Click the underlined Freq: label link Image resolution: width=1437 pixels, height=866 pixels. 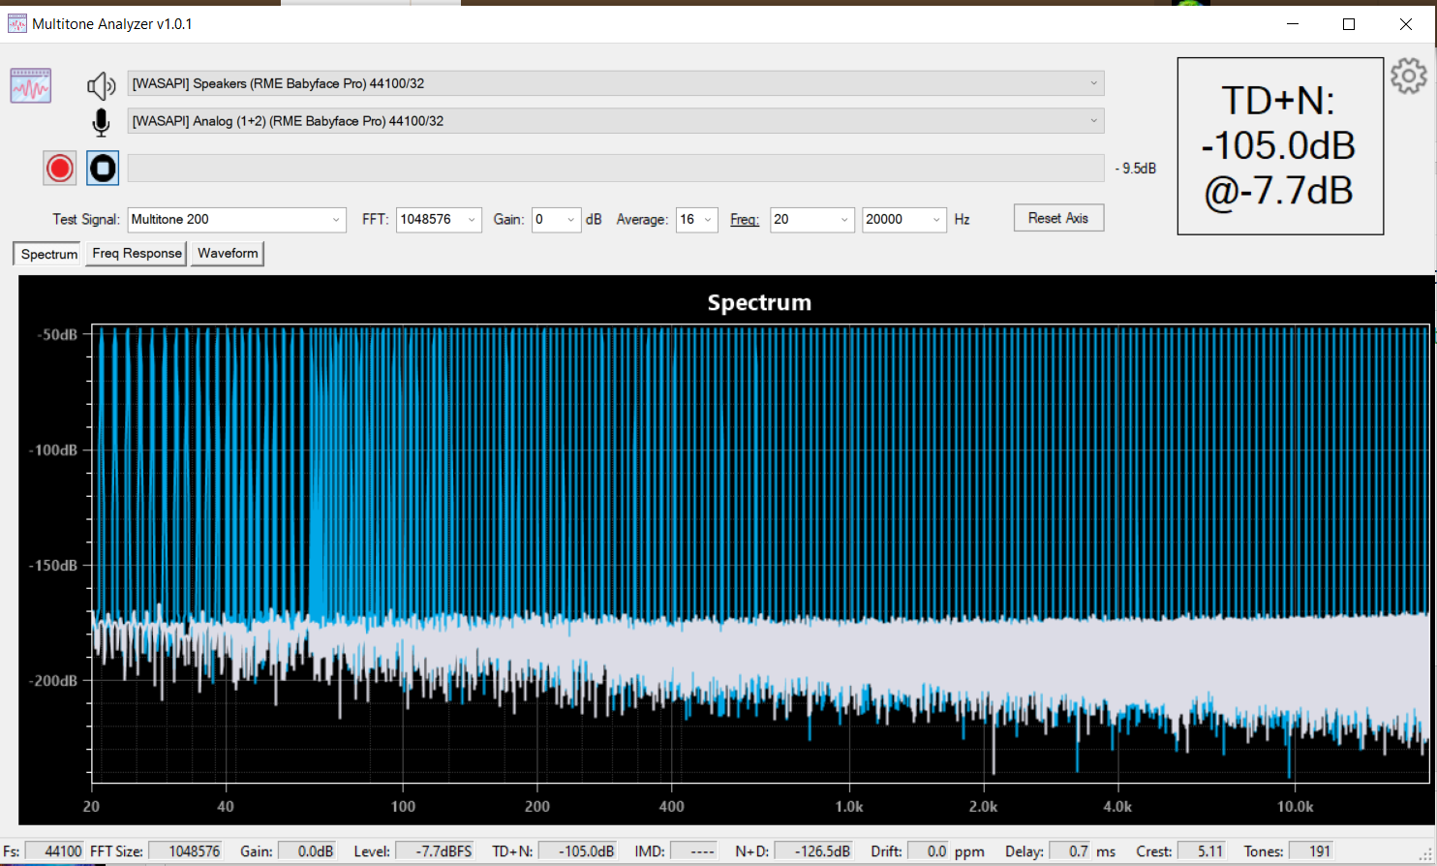(745, 220)
